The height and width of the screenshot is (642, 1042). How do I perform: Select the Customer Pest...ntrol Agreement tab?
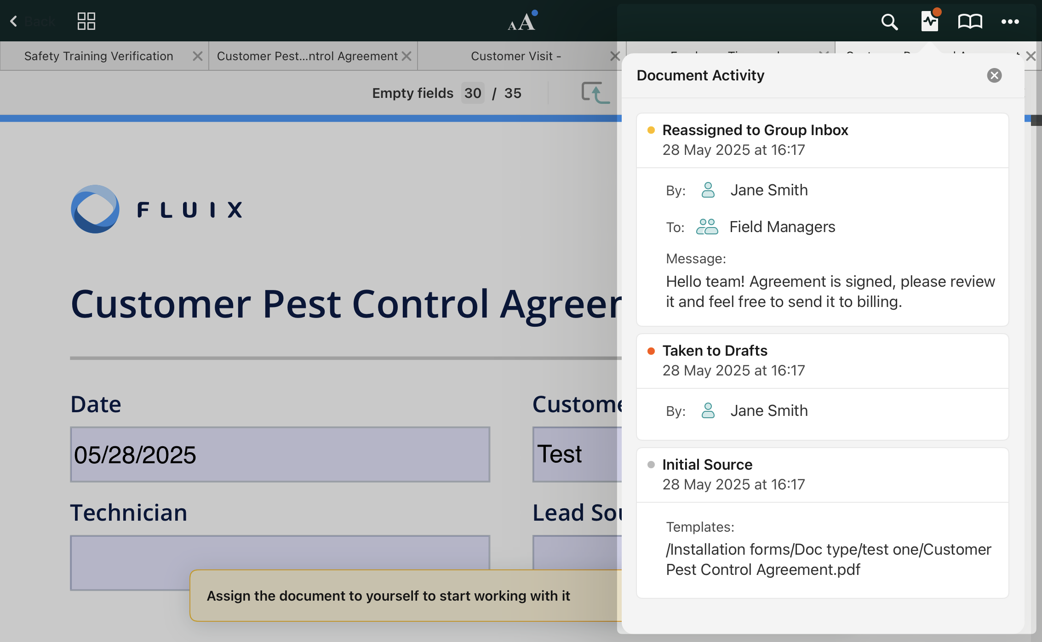tap(307, 56)
